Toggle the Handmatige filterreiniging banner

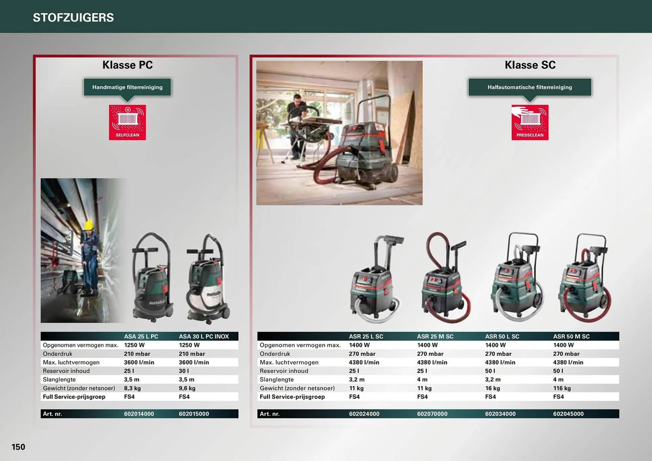127,87
